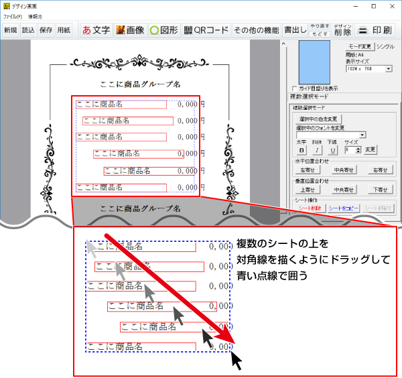Open the 文字 (text) tool

point(95,30)
